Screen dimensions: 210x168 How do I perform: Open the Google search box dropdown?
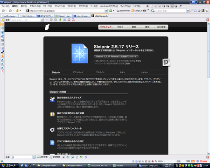(x=188, y=11)
